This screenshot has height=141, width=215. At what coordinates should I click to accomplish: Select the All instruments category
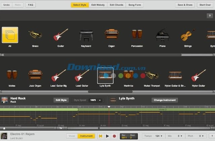click(10, 35)
